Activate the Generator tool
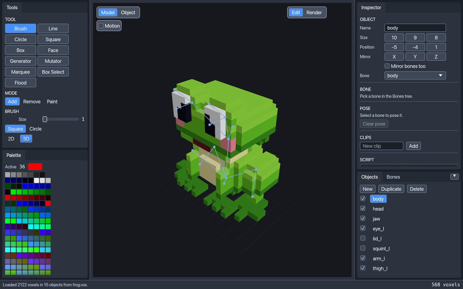463x289 pixels. [x=21, y=61]
